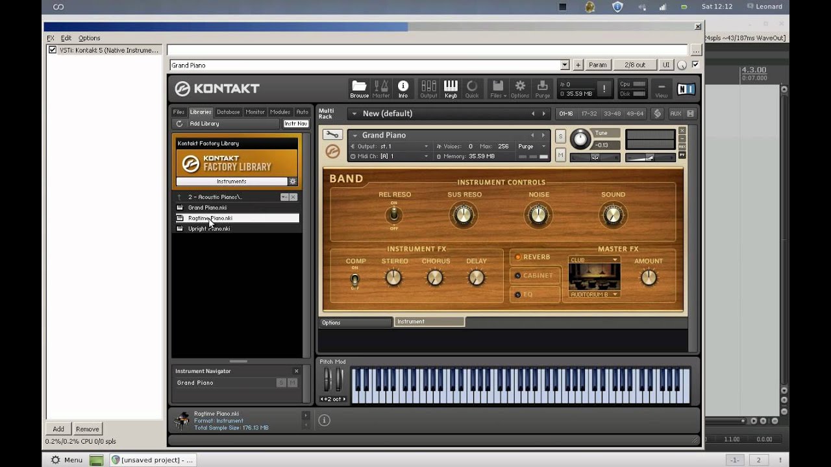Screen dimensions: 831x467
Task: Uncheck the VSTi Kontakt 5 checkbox
Action: (53, 50)
